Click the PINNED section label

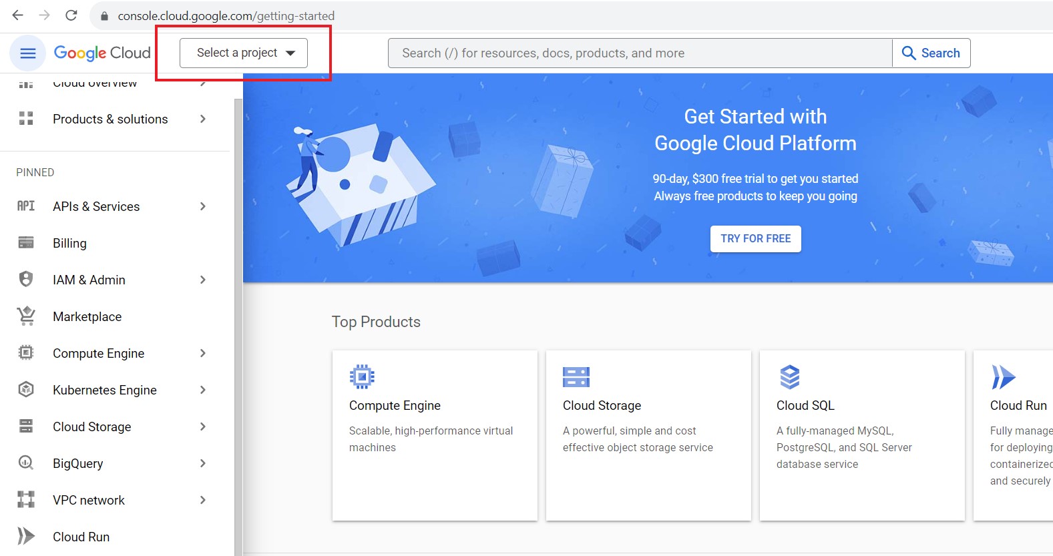(x=35, y=172)
